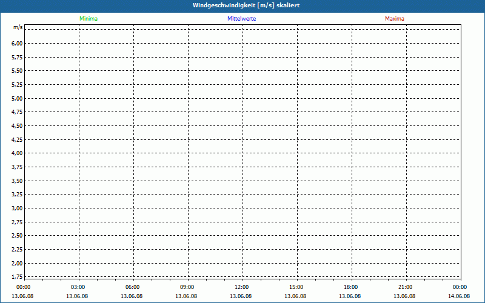
Task: Click the Maxima legend label
Action: (394, 19)
